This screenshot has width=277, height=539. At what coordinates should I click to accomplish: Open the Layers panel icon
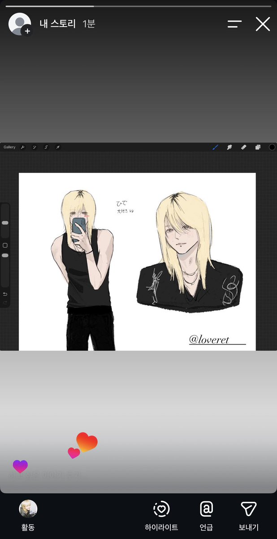tap(258, 147)
